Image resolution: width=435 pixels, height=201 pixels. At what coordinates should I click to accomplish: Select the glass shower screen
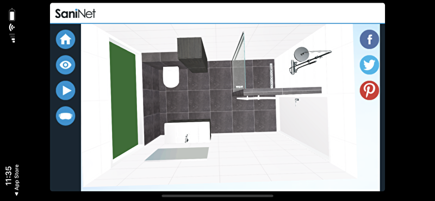(239, 61)
